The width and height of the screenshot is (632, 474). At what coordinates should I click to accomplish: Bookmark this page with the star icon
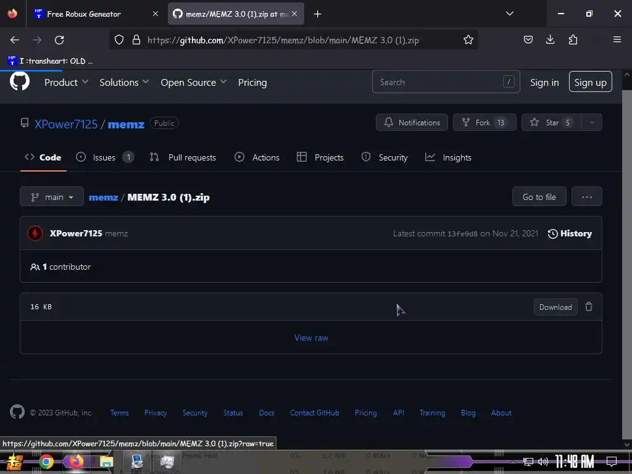468,40
